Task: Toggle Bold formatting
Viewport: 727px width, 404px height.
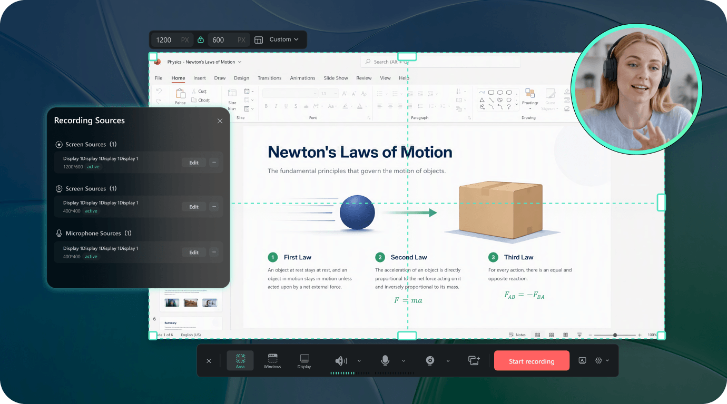Action: pyautogui.click(x=266, y=106)
